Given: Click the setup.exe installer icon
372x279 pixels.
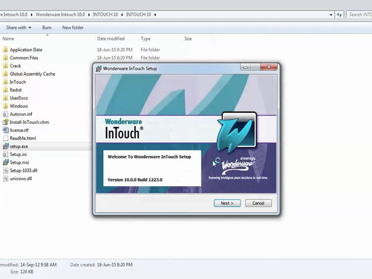Looking at the screenshot, I should (5, 147).
